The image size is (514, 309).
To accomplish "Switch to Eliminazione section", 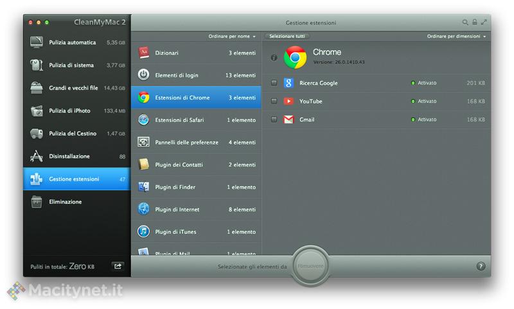I will [77, 202].
